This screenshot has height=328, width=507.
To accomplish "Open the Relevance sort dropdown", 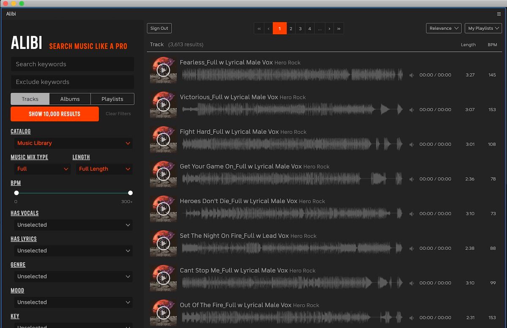I will [x=443, y=28].
